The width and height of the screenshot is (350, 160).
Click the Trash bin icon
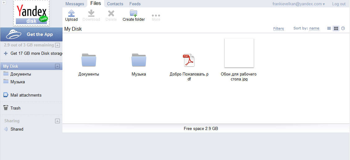pos(6,108)
